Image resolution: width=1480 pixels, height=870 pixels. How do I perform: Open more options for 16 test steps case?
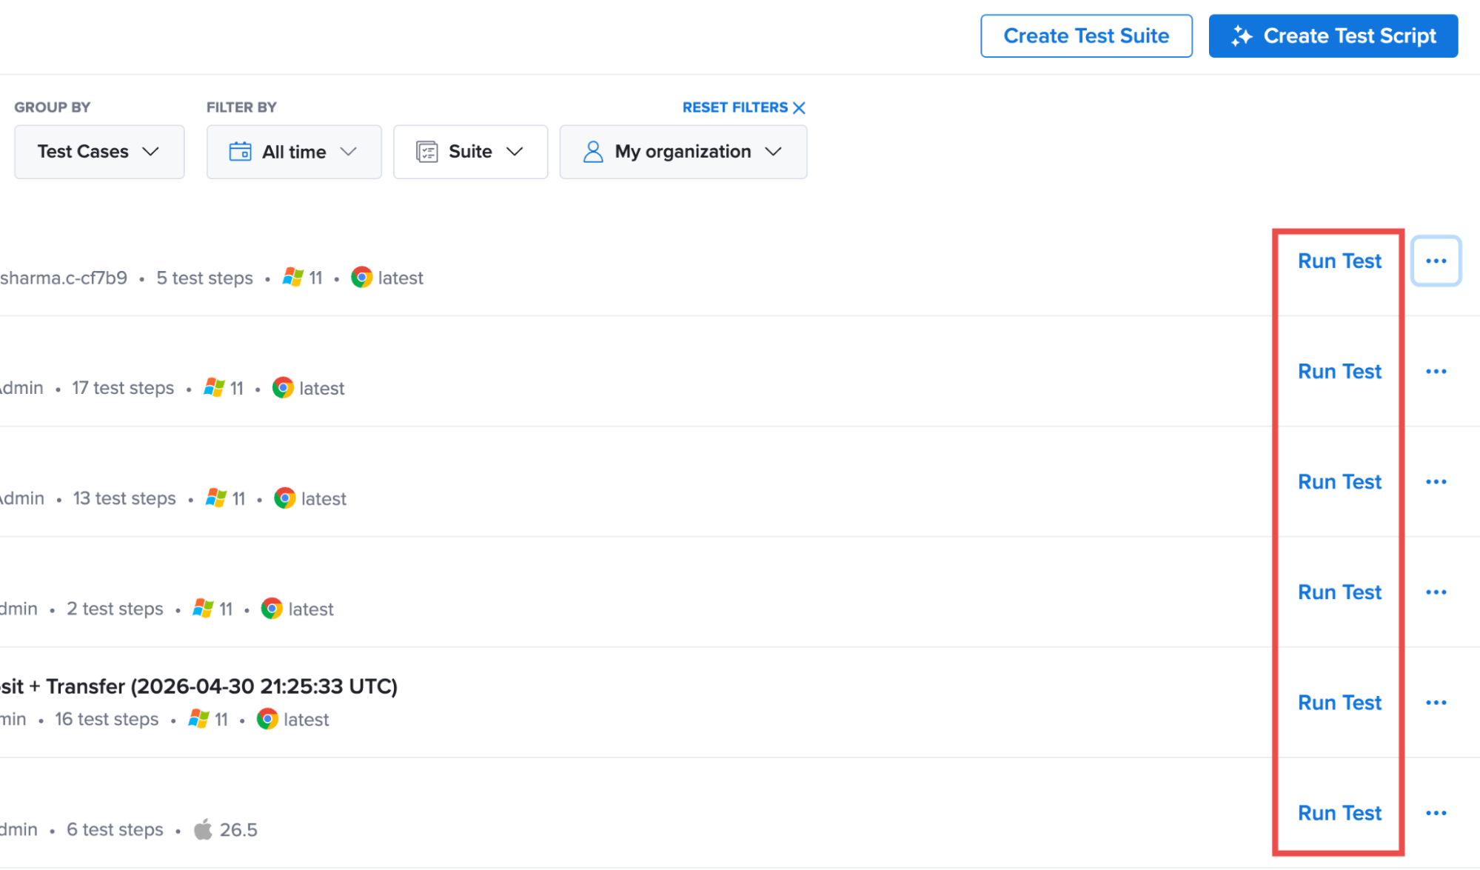(1436, 702)
